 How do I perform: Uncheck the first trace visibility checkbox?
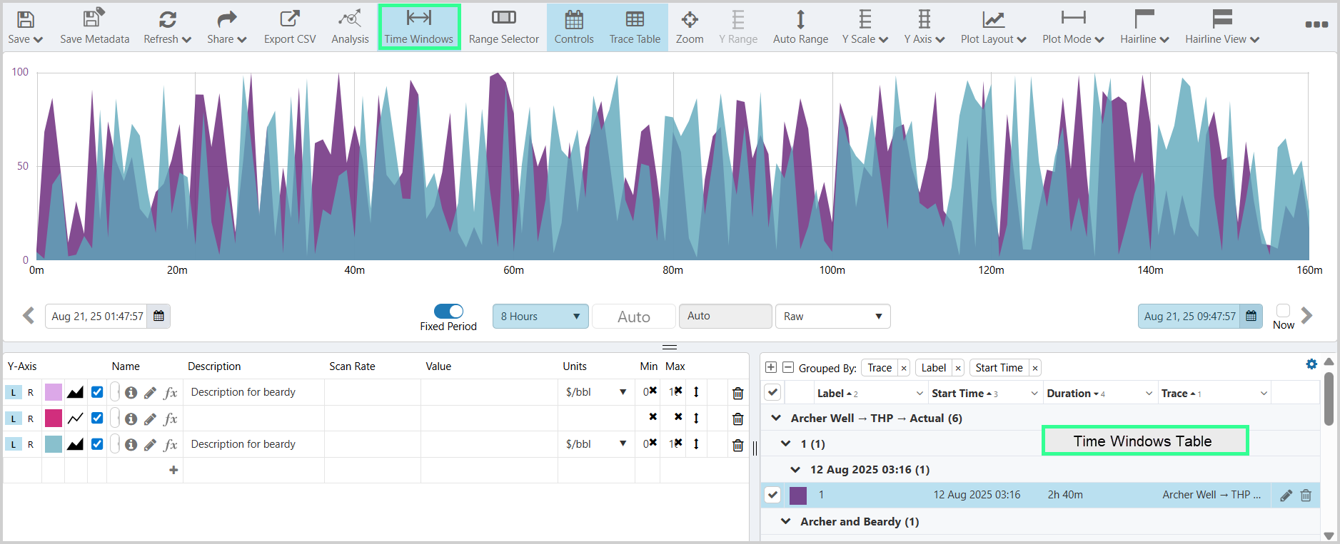coord(97,392)
